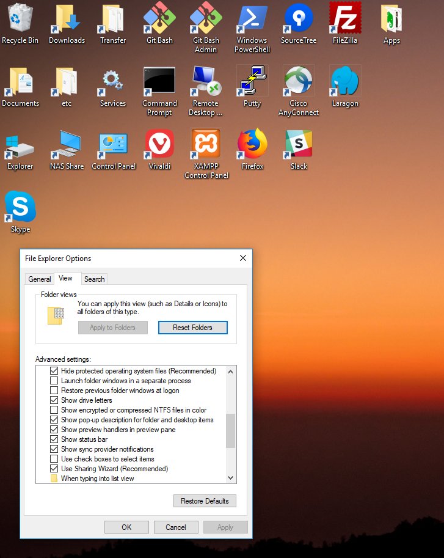Click the greyed-out Apply button

tap(225, 527)
